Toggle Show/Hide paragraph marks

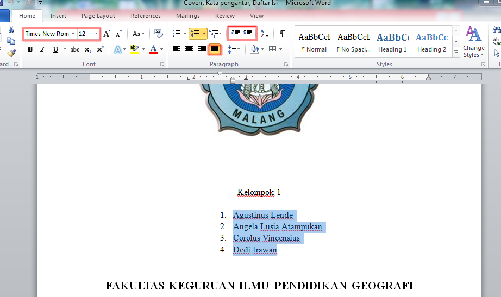pos(283,34)
